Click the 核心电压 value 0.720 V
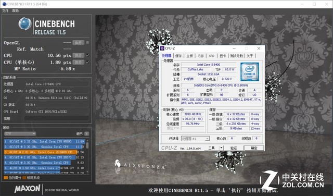Viewport: 333px width, 196px height. click(227, 79)
